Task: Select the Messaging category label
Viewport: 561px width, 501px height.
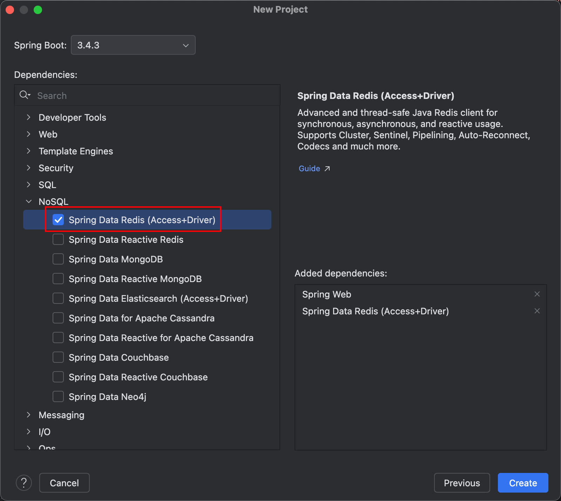Action: [x=61, y=415]
